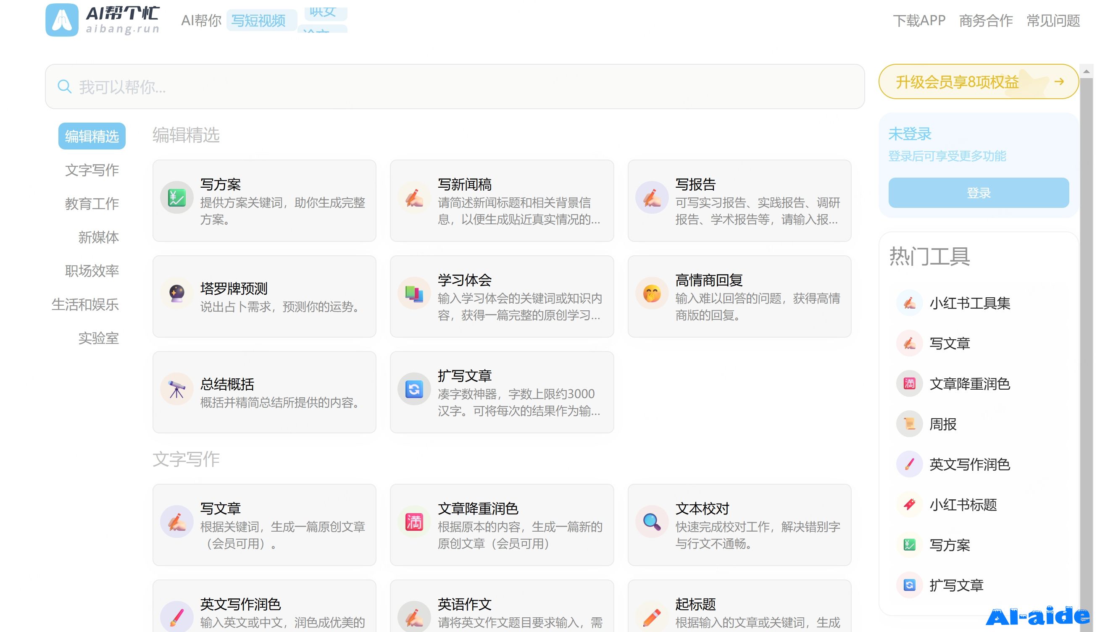Click 小红书标题 red tag icon

909,504
